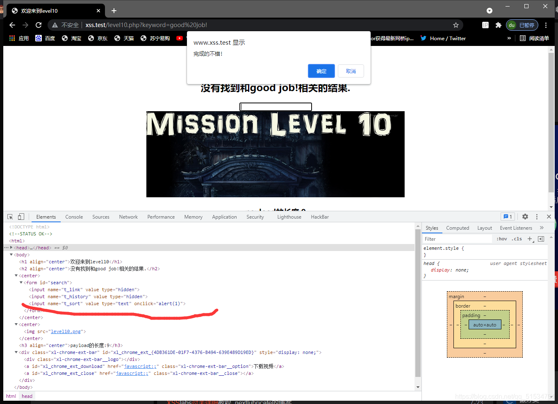This screenshot has width=558, height=404.
Task: Open the YouTube bookmark icon
Action: coord(180,38)
